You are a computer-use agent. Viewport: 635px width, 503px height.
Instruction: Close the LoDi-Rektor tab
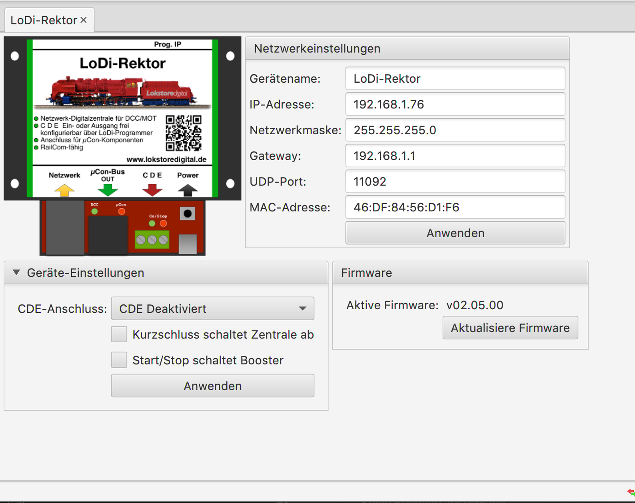(84, 20)
